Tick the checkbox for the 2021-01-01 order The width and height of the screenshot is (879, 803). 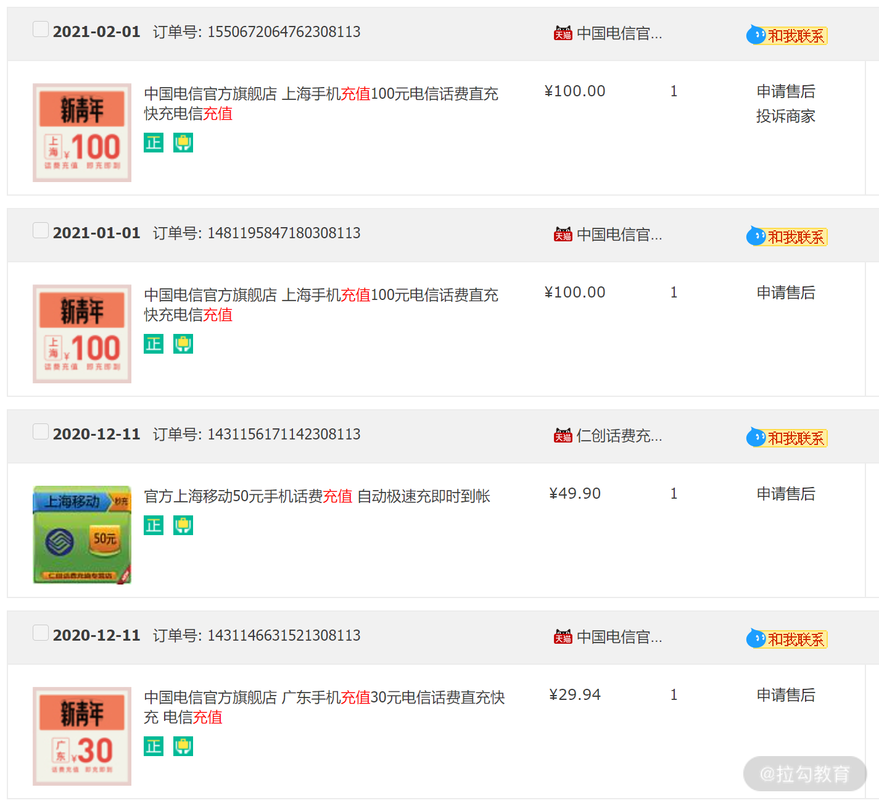tap(41, 230)
